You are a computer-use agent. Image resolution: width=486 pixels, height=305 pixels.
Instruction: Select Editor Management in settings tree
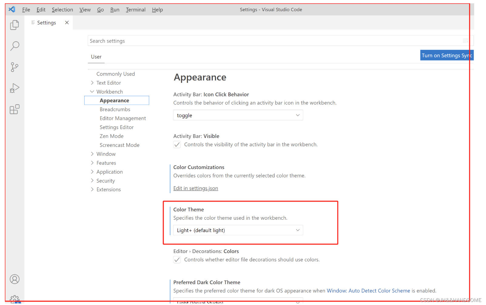(x=123, y=118)
